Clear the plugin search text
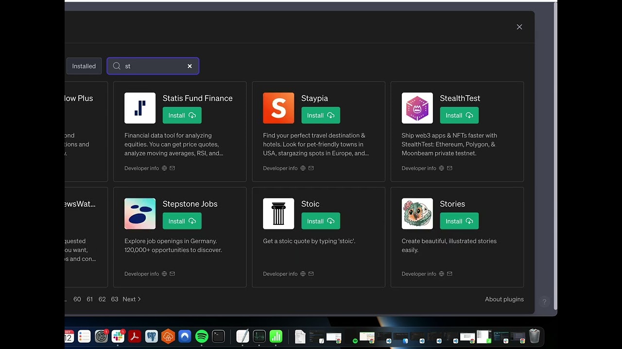 click(x=190, y=66)
